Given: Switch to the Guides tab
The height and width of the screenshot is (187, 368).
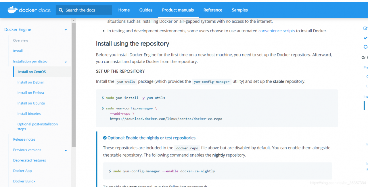Looking at the screenshot, I should click(x=146, y=10).
